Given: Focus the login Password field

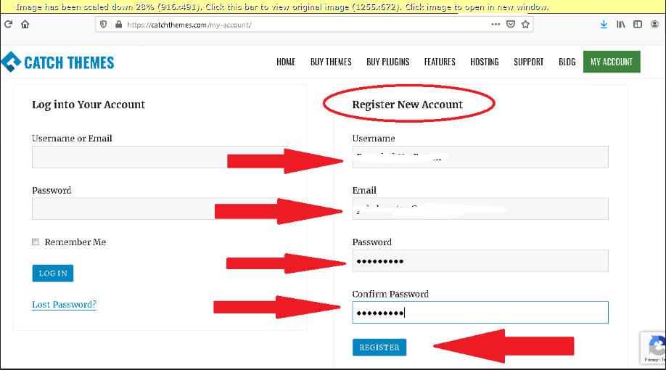Looking at the screenshot, I should (160, 208).
